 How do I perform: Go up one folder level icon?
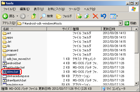(34, 16)
